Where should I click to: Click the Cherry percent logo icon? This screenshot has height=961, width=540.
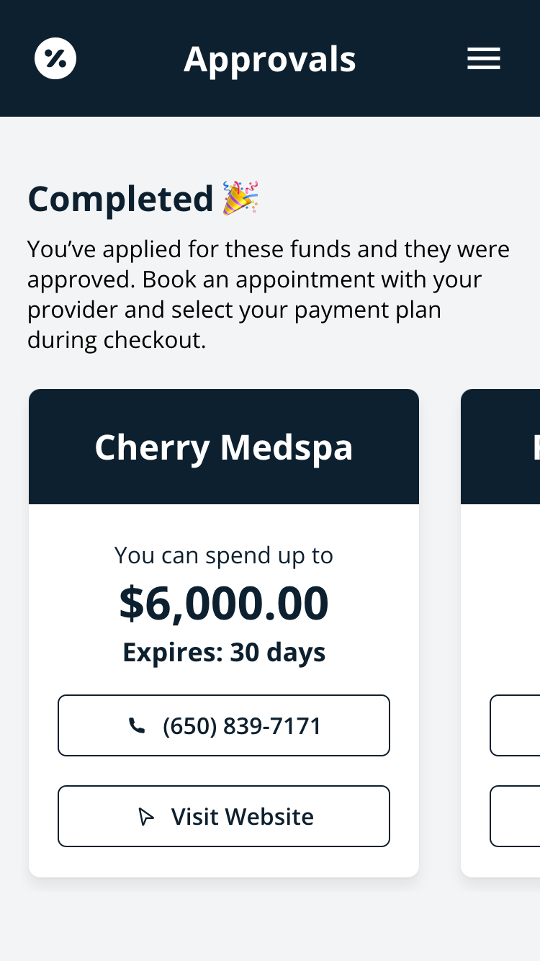coord(55,58)
